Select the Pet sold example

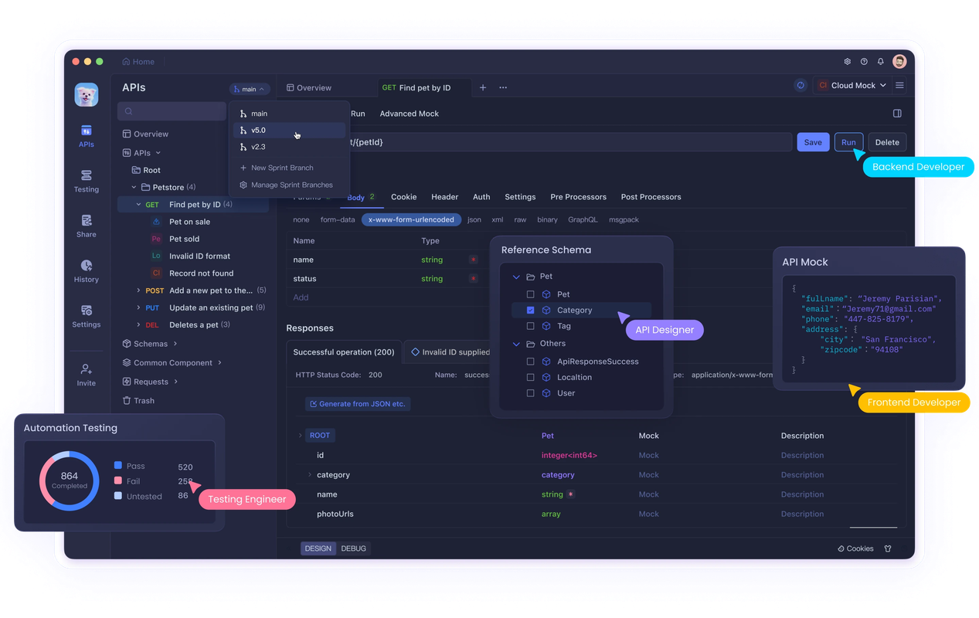click(x=184, y=239)
